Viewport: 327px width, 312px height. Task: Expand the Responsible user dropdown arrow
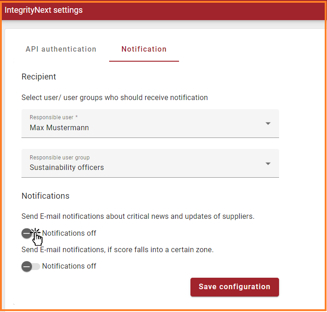(268, 123)
